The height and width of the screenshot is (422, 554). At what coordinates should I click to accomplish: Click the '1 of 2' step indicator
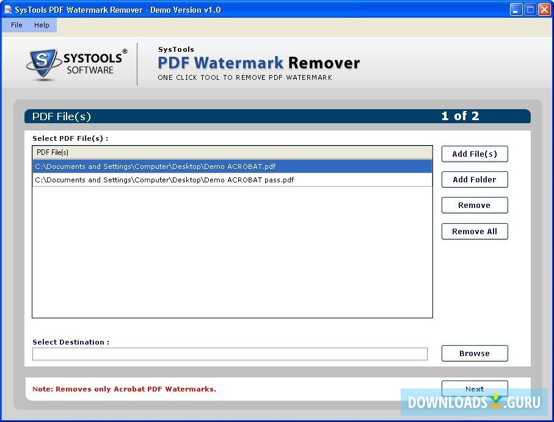click(x=460, y=116)
